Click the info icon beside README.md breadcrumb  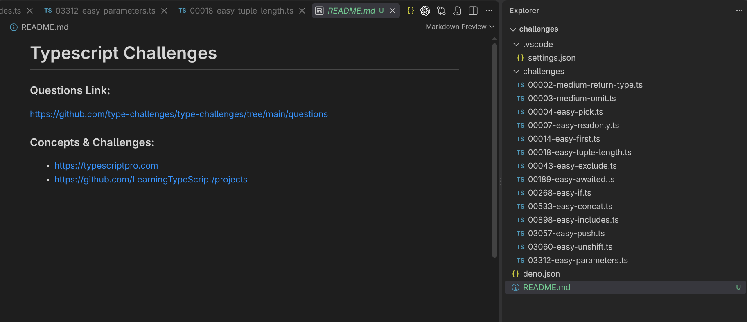[14, 27]
